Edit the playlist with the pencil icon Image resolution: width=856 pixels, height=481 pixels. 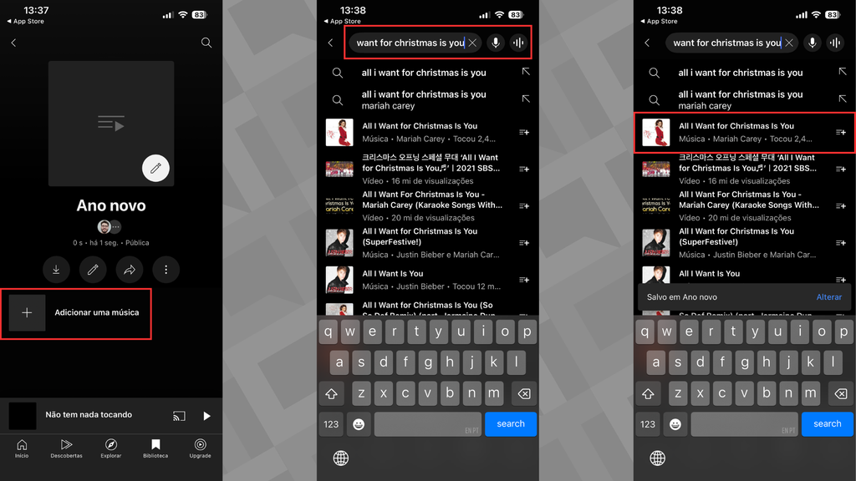93,269
